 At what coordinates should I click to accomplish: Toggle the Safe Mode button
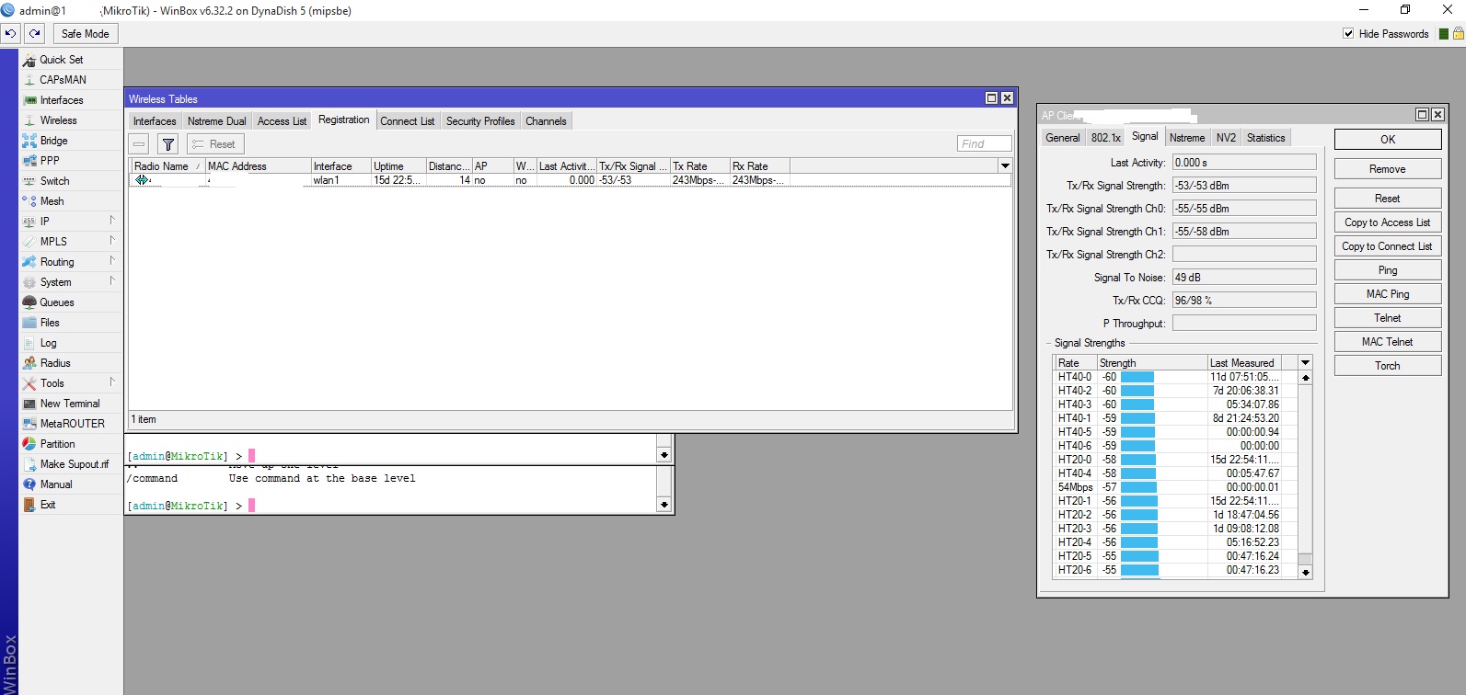tap(85, 34)
